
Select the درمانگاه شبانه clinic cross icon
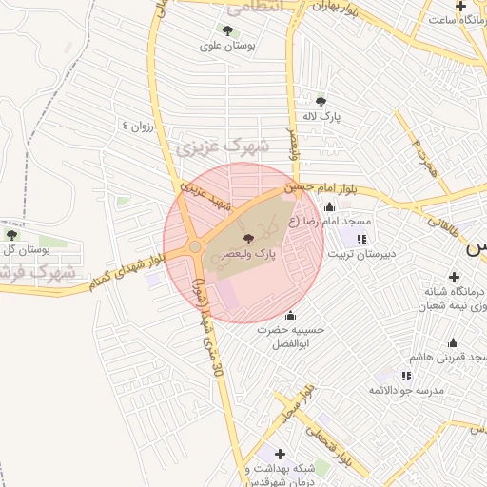454,277
